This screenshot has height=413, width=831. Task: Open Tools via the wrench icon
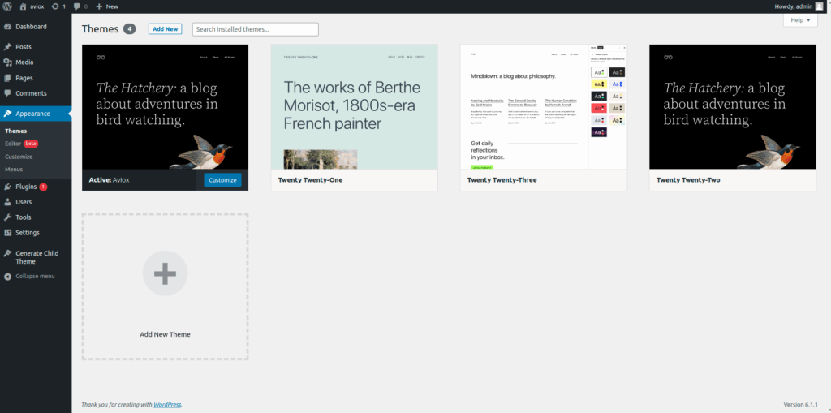[x=7, y=217]
